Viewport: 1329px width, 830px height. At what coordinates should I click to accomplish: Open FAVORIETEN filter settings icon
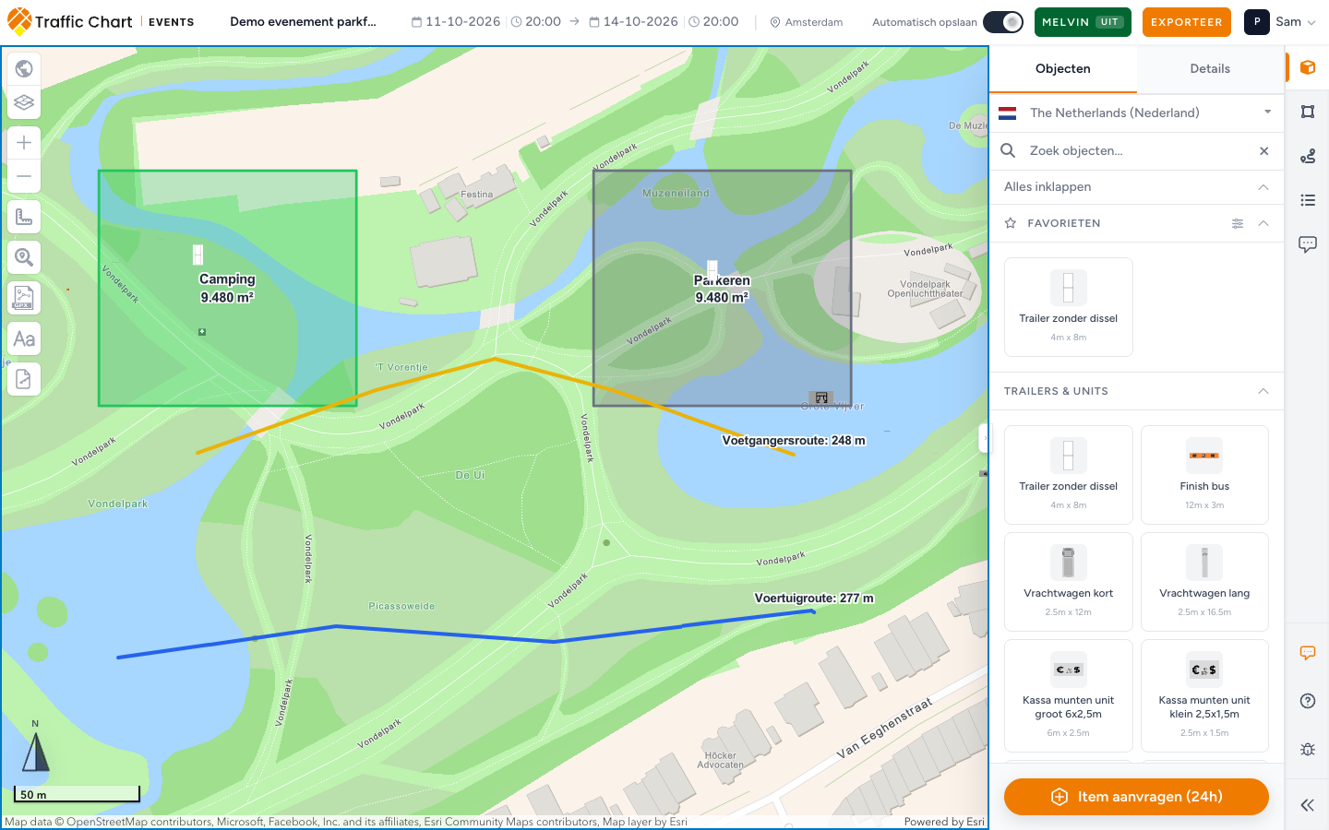tap(1238, 223)
